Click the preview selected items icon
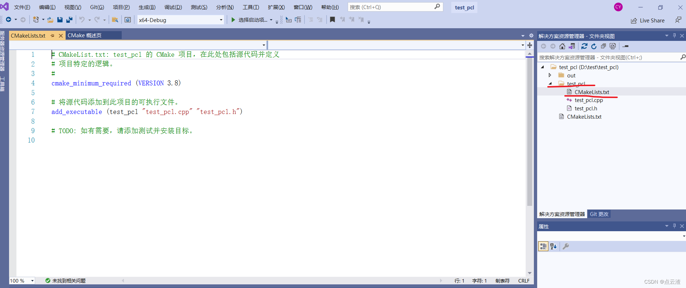Screen dimensions: 686x288 [x=626, y=46]
